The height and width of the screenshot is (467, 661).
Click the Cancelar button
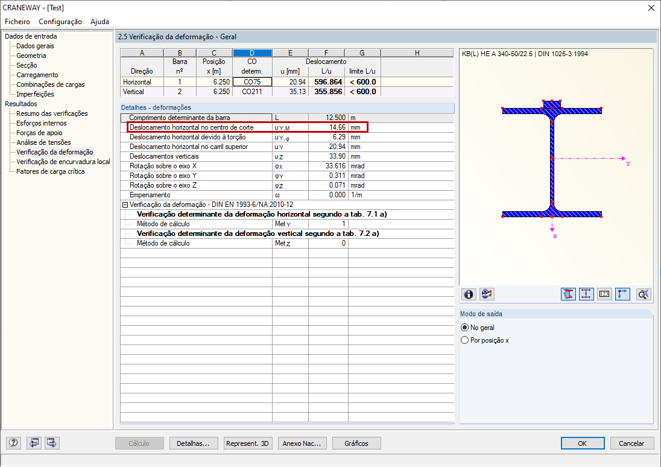632,443
